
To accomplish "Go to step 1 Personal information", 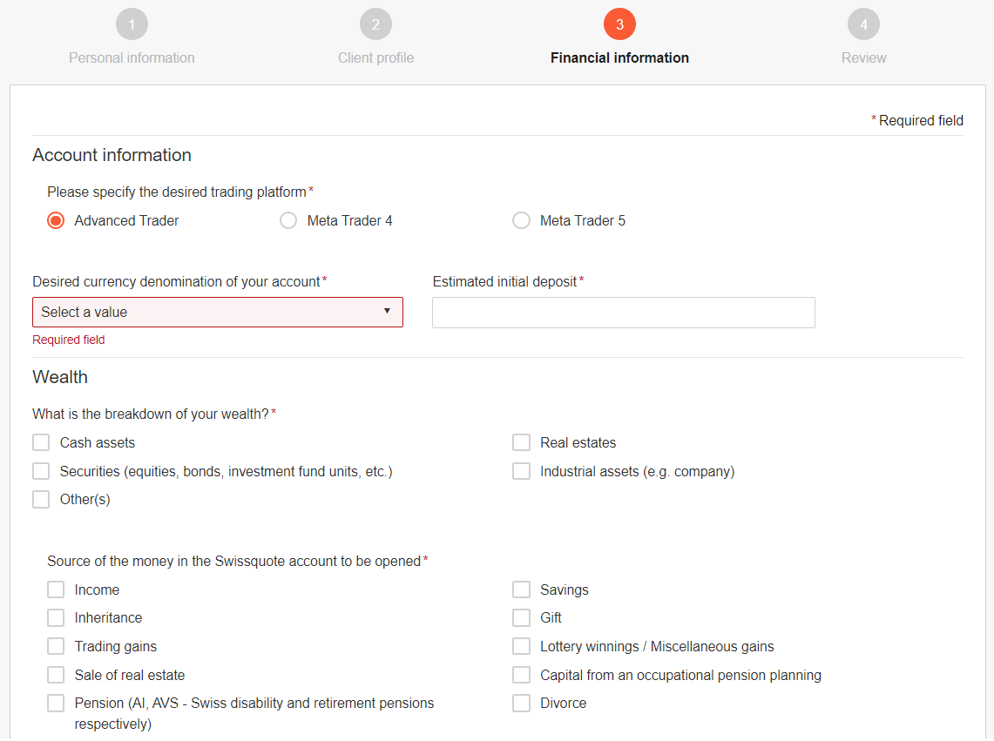I will click(132, 24).
